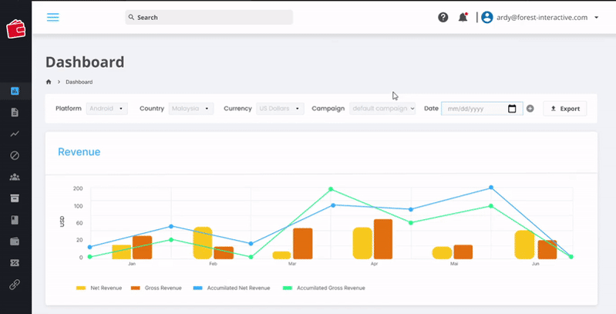
Task: Open the chain link sidebar icon
Action: [15, 284]
